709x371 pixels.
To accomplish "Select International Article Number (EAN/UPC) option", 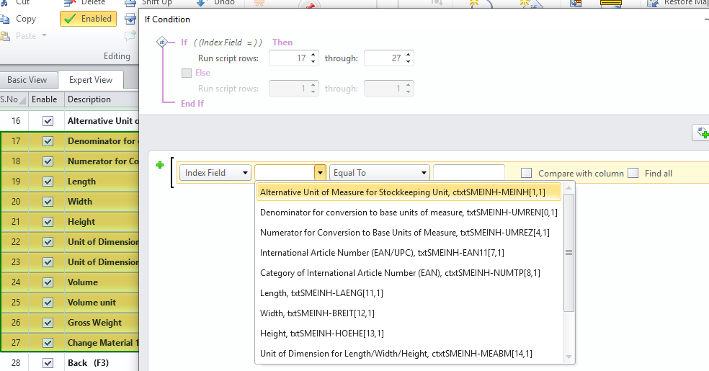I will pos(409,253).
